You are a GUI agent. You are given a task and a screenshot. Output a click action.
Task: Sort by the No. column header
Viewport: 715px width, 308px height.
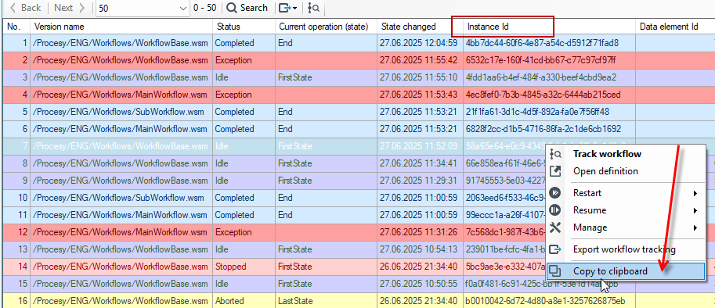pyautogui.click(x=16, y=27)
